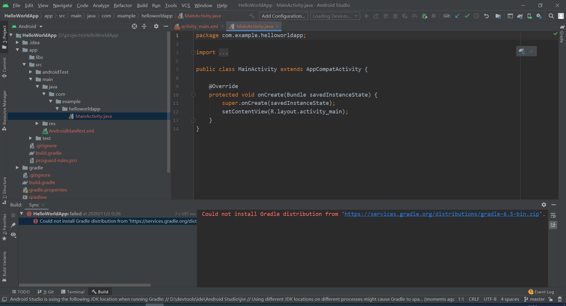The width and height of the screenshot is (566, 306).
Task: Close MainActivity.java editor tab
Action: pos(277,26)
